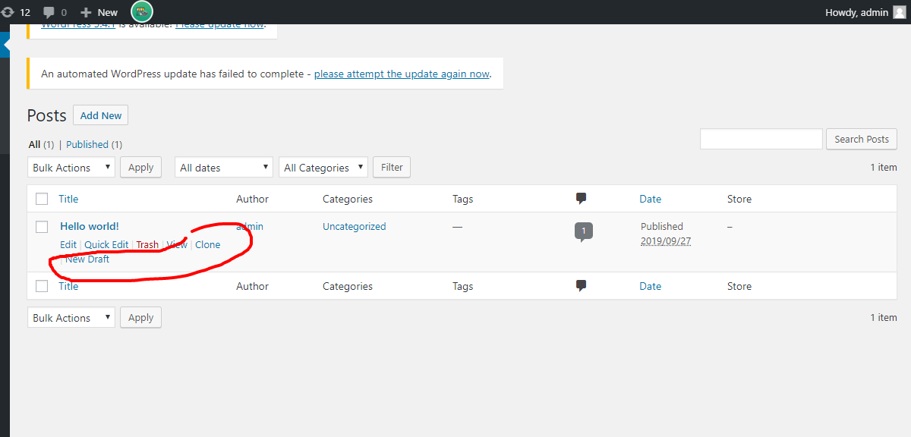Click the comments column header bubble icon
This screenshot has height=437, width=911.
581,198
